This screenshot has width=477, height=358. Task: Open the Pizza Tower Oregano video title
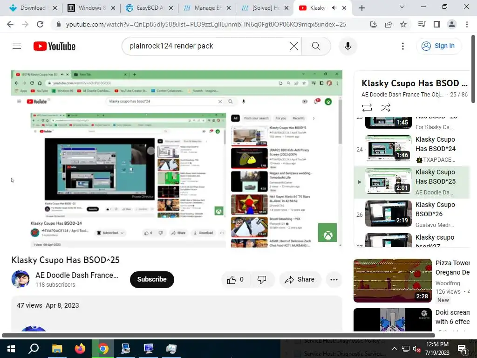coord(452,268)
